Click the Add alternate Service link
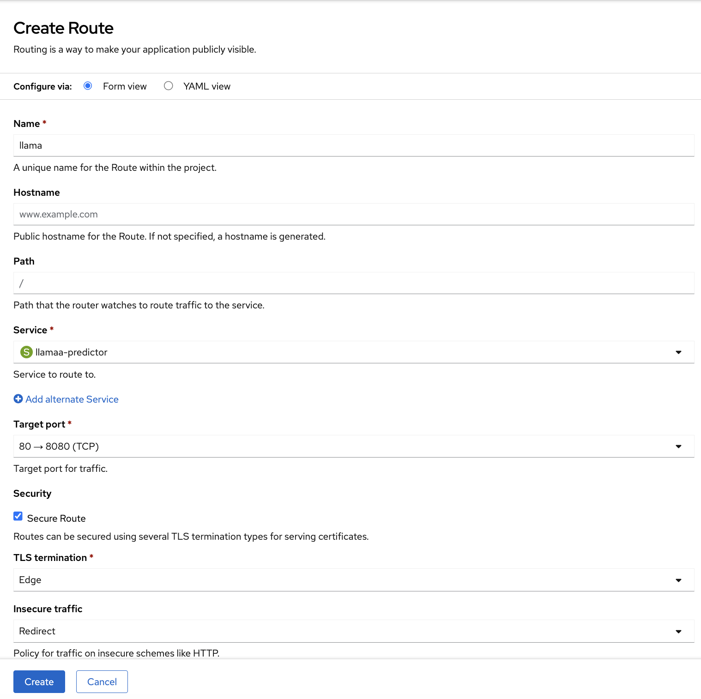The width and height of the screenshot is (701, 699). [72, 399]
